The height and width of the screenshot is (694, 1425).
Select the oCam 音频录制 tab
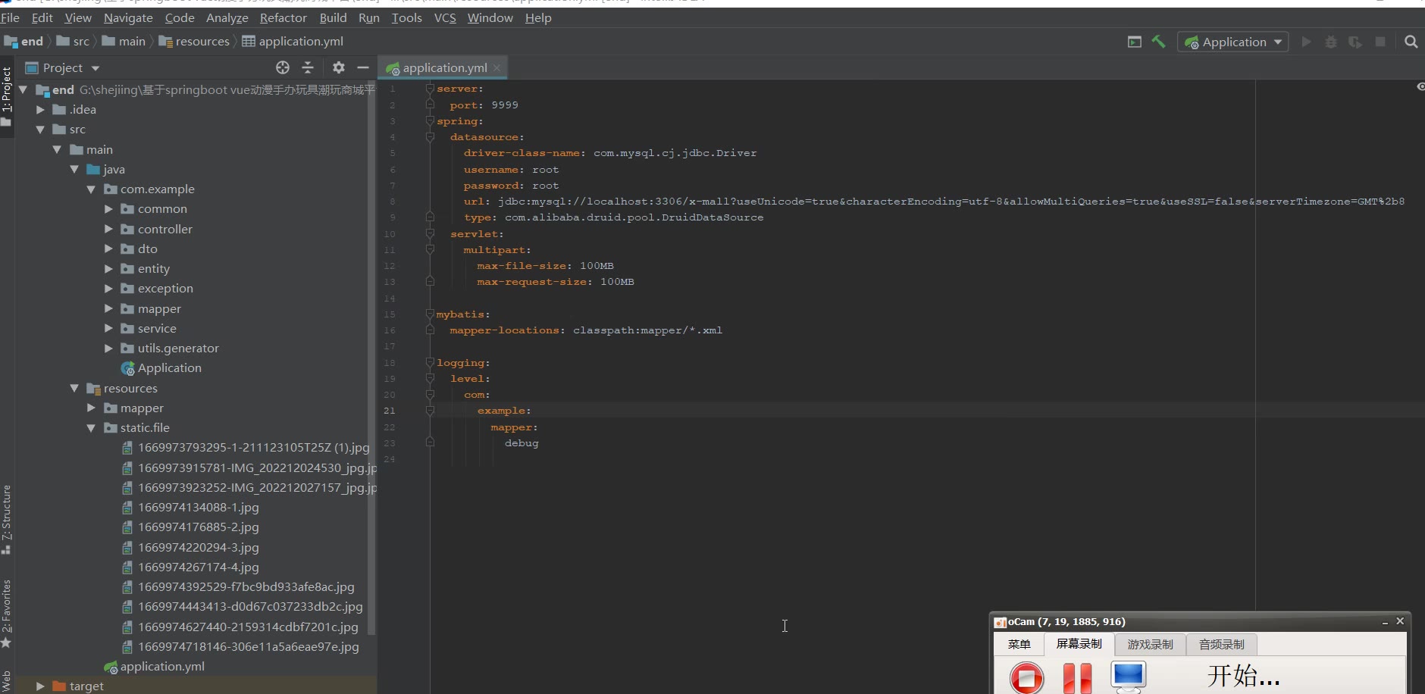coord(1221,645)
